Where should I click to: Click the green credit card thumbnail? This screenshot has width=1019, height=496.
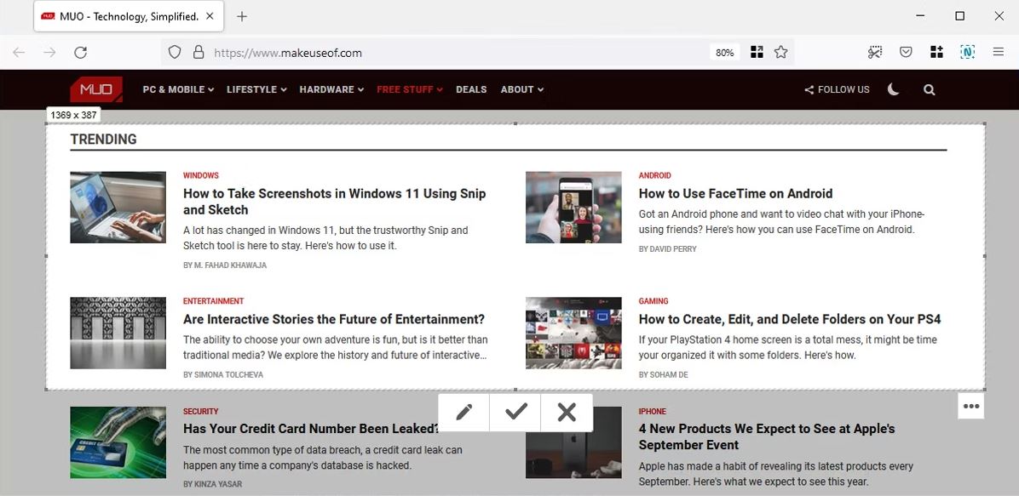pyautogui.click(x=118, y=442)
